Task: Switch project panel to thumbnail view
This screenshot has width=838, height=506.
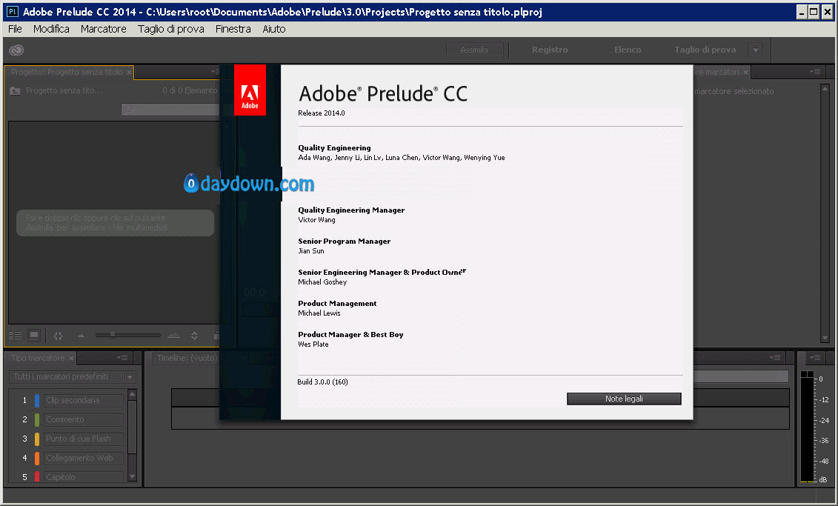Action: (34, 336)
